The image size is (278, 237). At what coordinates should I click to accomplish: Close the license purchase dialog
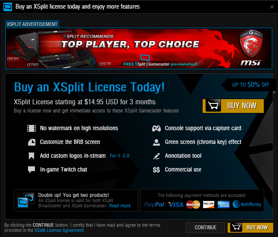click(272, 7)
